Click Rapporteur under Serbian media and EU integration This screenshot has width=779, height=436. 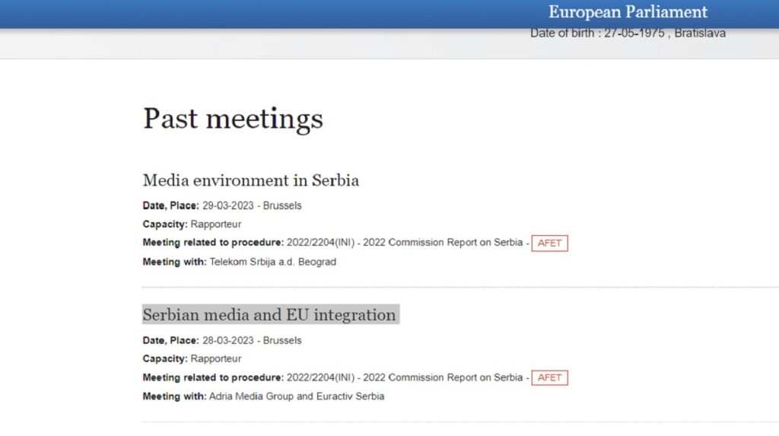[x=216, y=359]
